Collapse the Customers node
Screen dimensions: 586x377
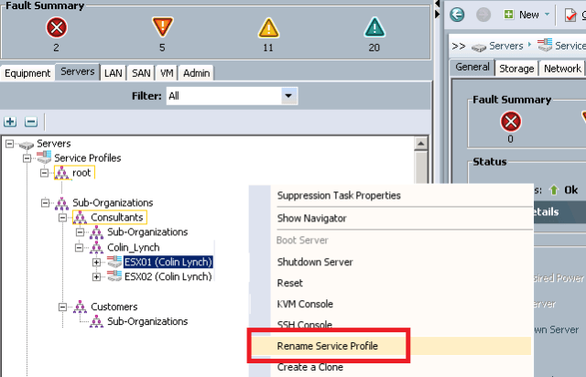click(x=63, y=307)
